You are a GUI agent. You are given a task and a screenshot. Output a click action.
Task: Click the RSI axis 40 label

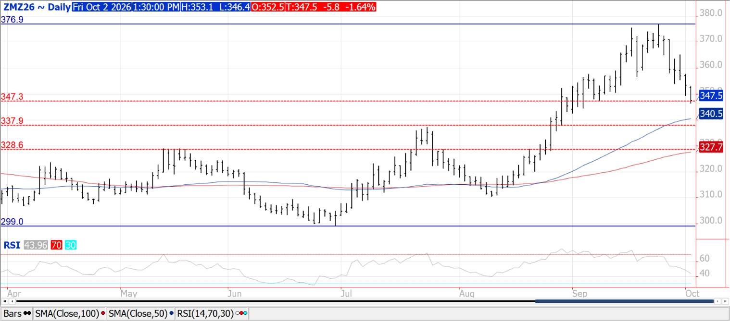click(x=705, y=273)
